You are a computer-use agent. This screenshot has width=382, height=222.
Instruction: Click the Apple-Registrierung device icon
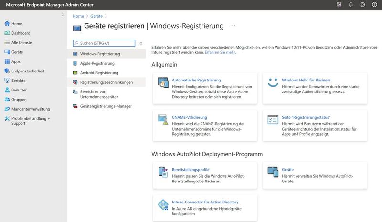tap(75, 63)
